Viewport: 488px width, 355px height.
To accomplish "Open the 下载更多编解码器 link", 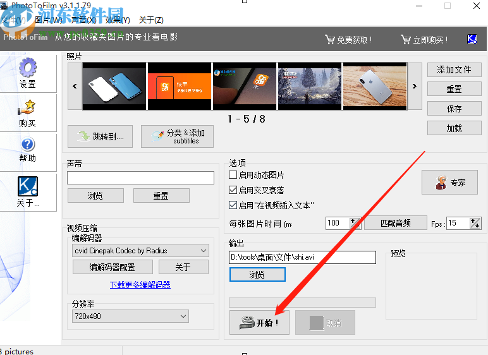I will [x=140, y=285].
